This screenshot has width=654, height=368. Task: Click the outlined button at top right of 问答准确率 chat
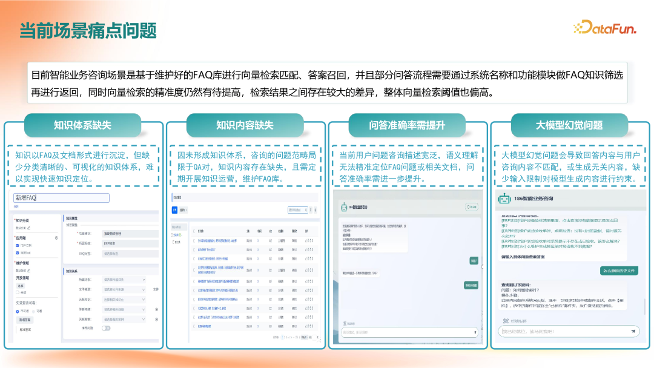click(x=472, y=207)
